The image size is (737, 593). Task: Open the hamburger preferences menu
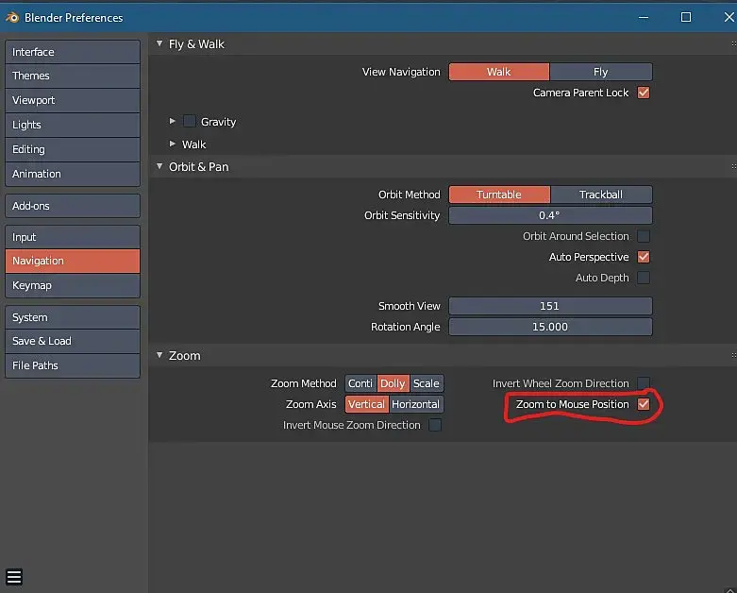coord(14,577)
